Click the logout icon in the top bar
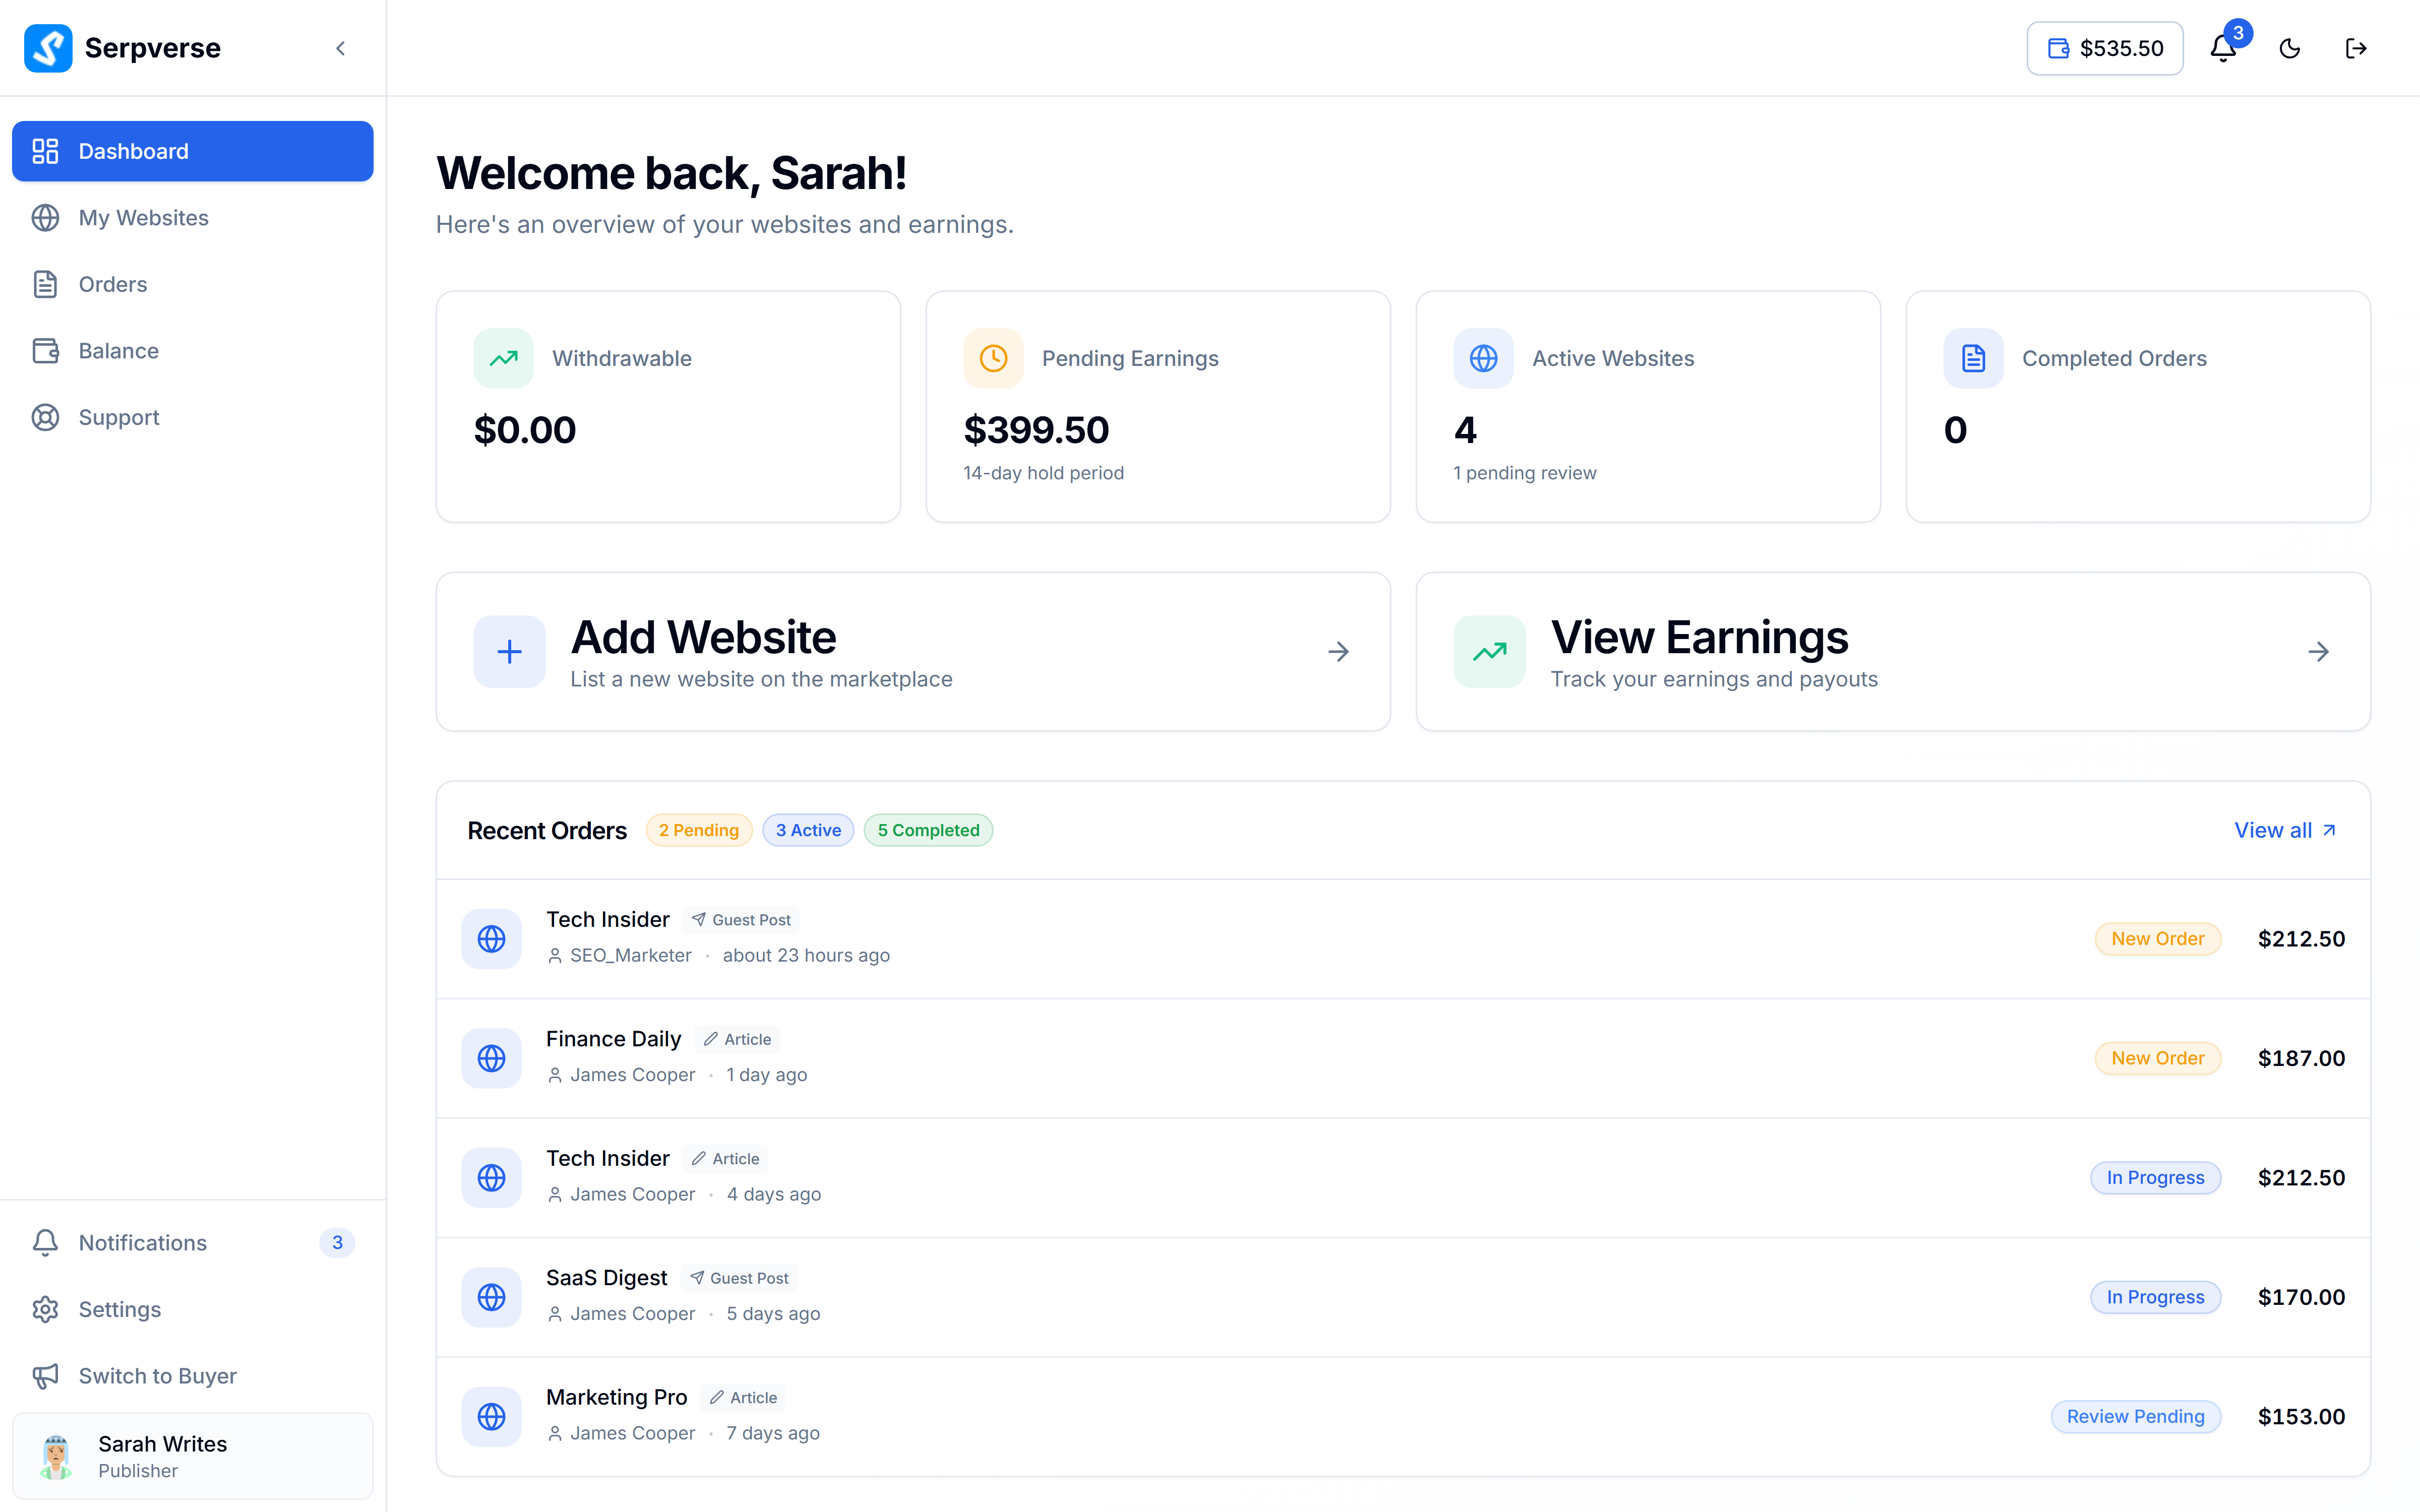 (2357, 48)
